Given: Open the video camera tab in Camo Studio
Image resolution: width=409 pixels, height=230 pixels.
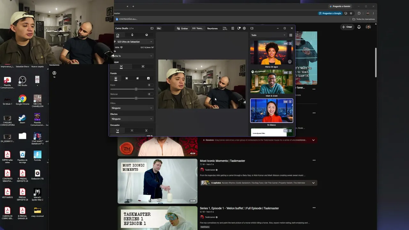Looking at the screenshot, I should point(118,35).
